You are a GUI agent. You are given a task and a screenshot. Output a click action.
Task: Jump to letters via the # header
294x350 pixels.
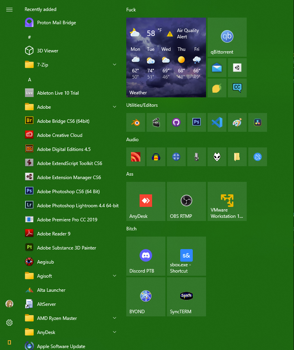coord(29,37)
